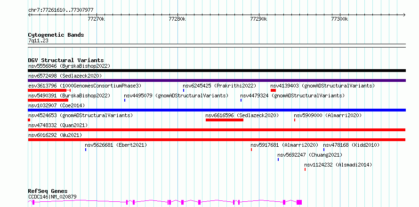The width and height of the screenshot is (419, 207).
Task: Click the blue nsv6245425 variant marker
Action: (x=184, y=90)
